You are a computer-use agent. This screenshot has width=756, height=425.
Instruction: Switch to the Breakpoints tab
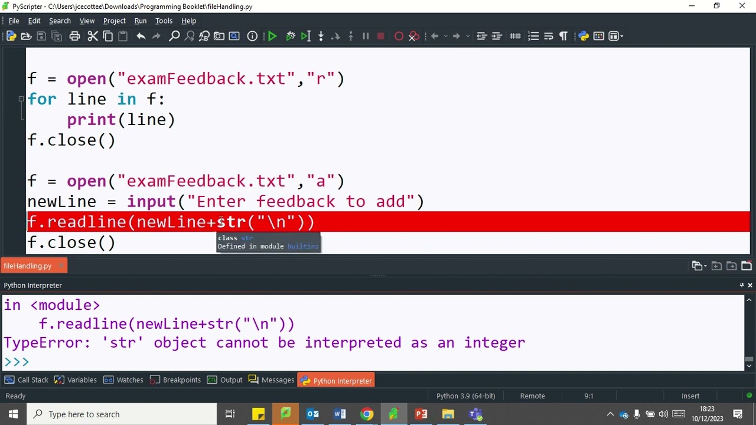click(175, 380)
